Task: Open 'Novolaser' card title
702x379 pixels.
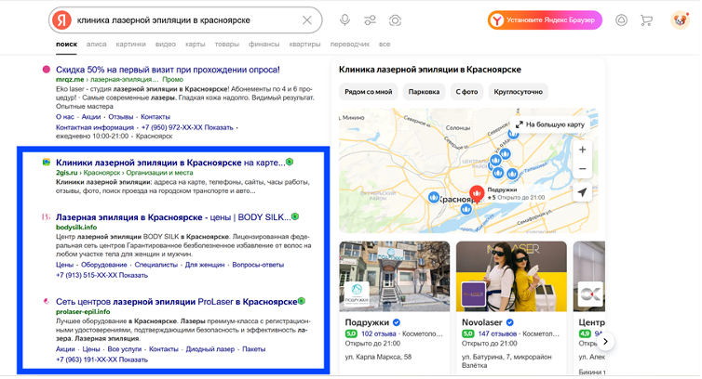Action: (x=481, y=322)
